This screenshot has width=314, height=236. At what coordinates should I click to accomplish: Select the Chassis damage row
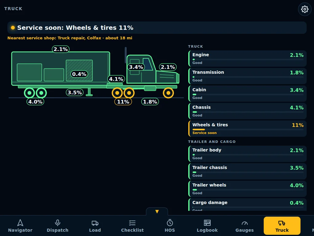[x=247, y=111]
